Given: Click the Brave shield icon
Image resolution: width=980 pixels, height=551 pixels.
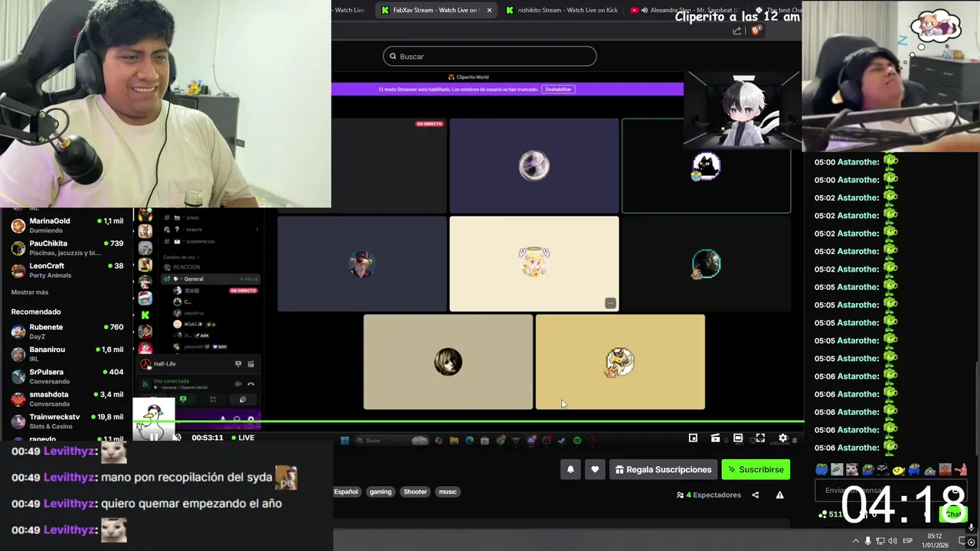Looking at the screenshot, I should click(x=755, y=31).
